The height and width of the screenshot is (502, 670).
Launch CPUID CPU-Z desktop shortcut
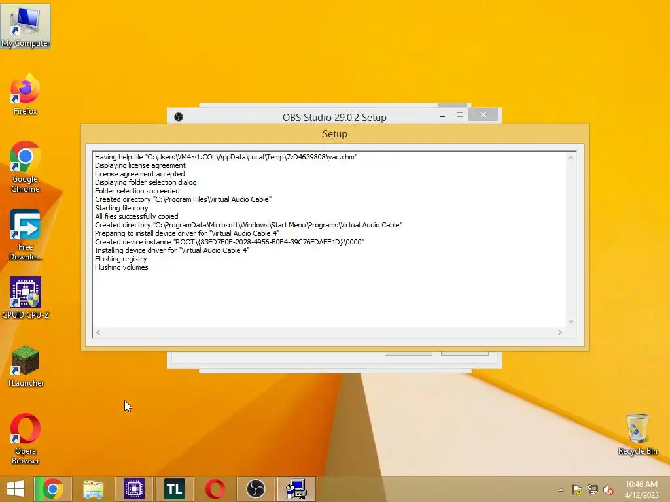pos(26,297)
